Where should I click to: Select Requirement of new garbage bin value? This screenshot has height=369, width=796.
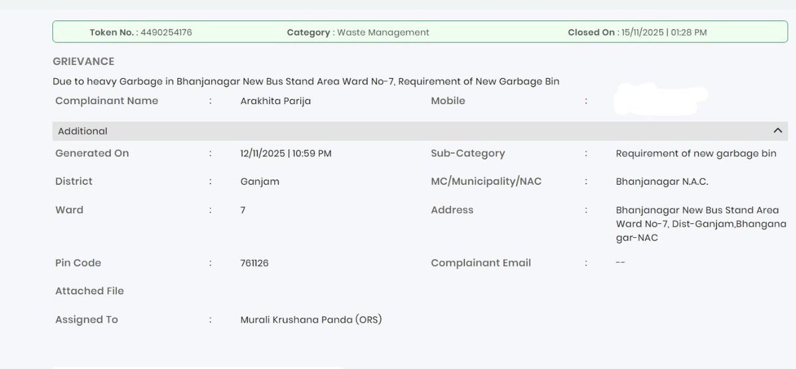[x=696, y=154]
